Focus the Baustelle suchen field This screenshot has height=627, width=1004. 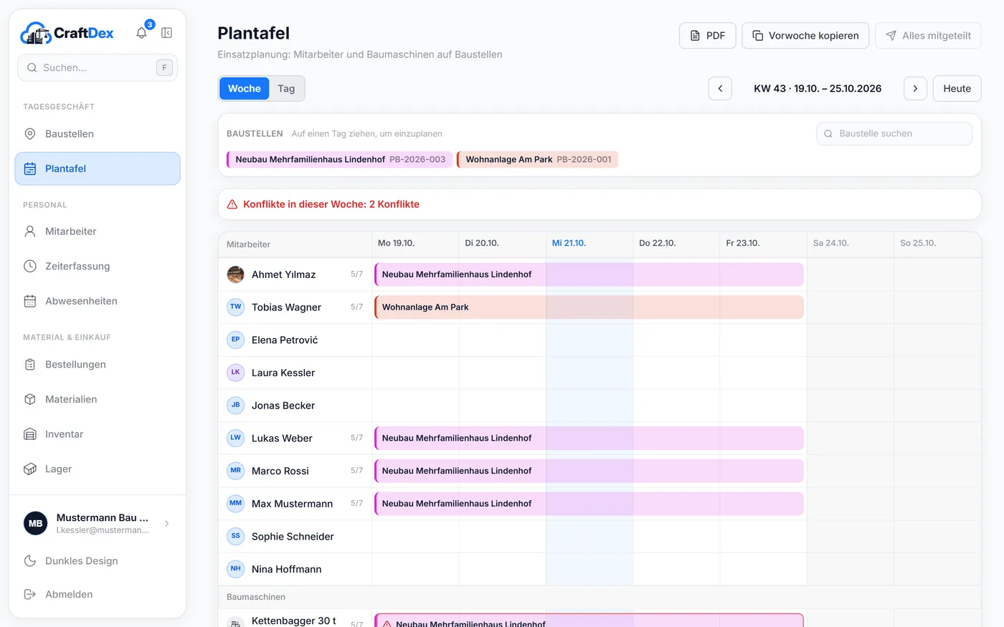coord(894,134)
